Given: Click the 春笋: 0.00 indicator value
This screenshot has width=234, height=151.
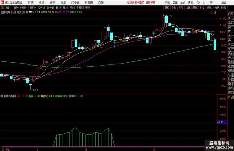Looking at the screenshot, I should tap(34, 96).
